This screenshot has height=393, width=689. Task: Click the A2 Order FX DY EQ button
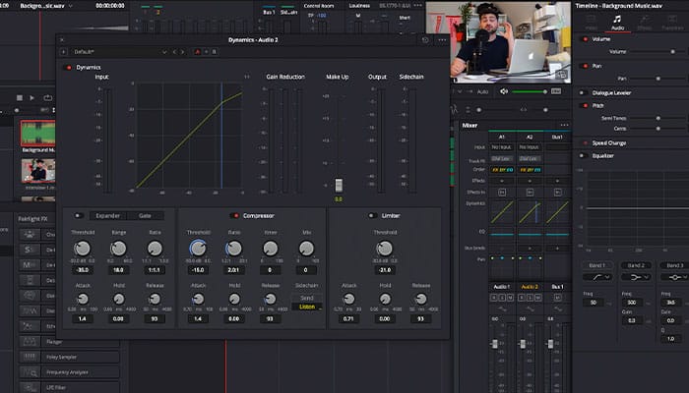pyautogui.click(x=530, y=170)
